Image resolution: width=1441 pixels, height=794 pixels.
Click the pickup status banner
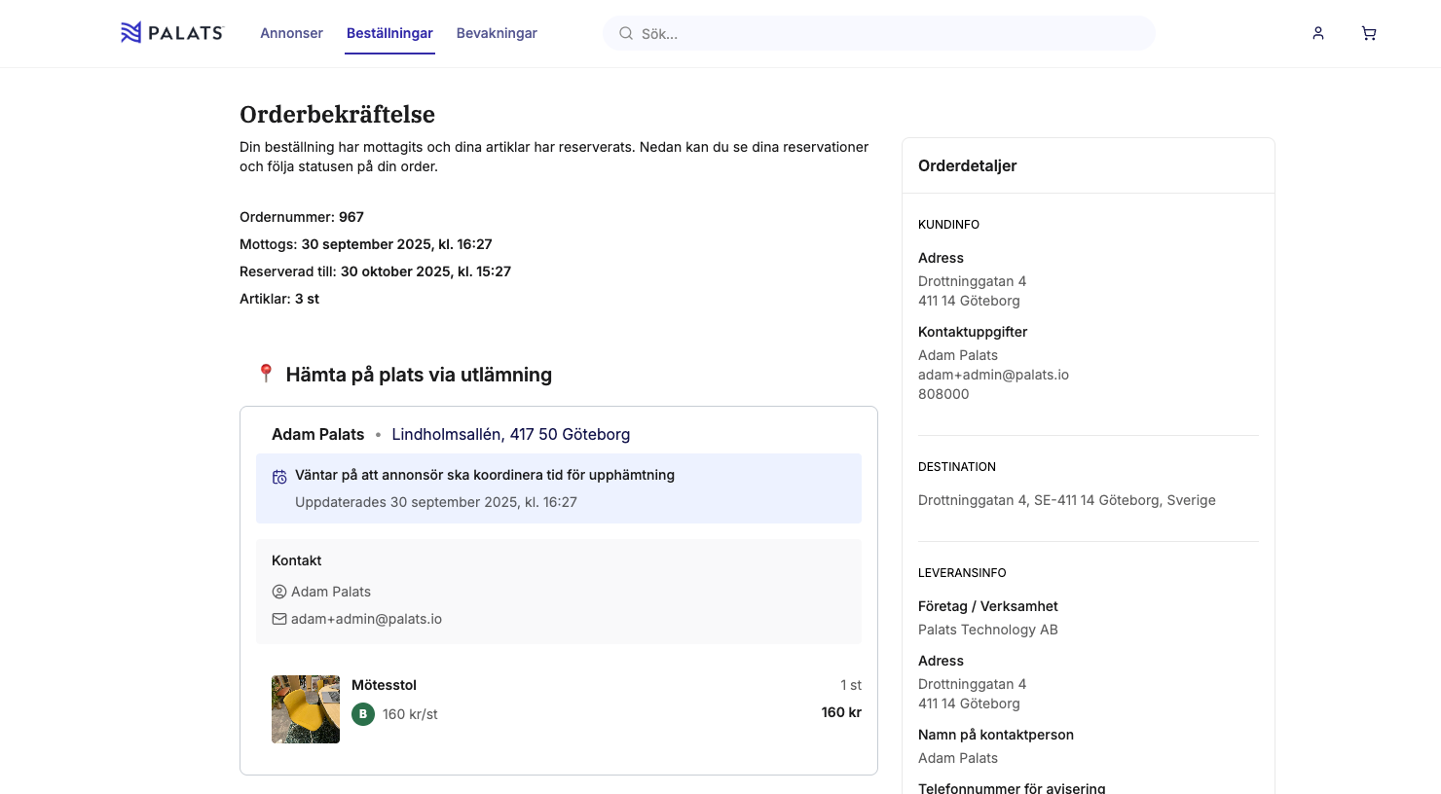[x=558, y=488]
